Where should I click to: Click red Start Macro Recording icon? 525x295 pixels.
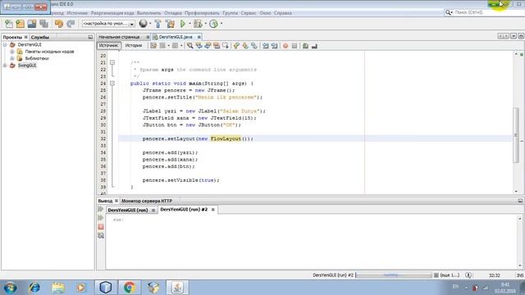[x=285, y=46]
